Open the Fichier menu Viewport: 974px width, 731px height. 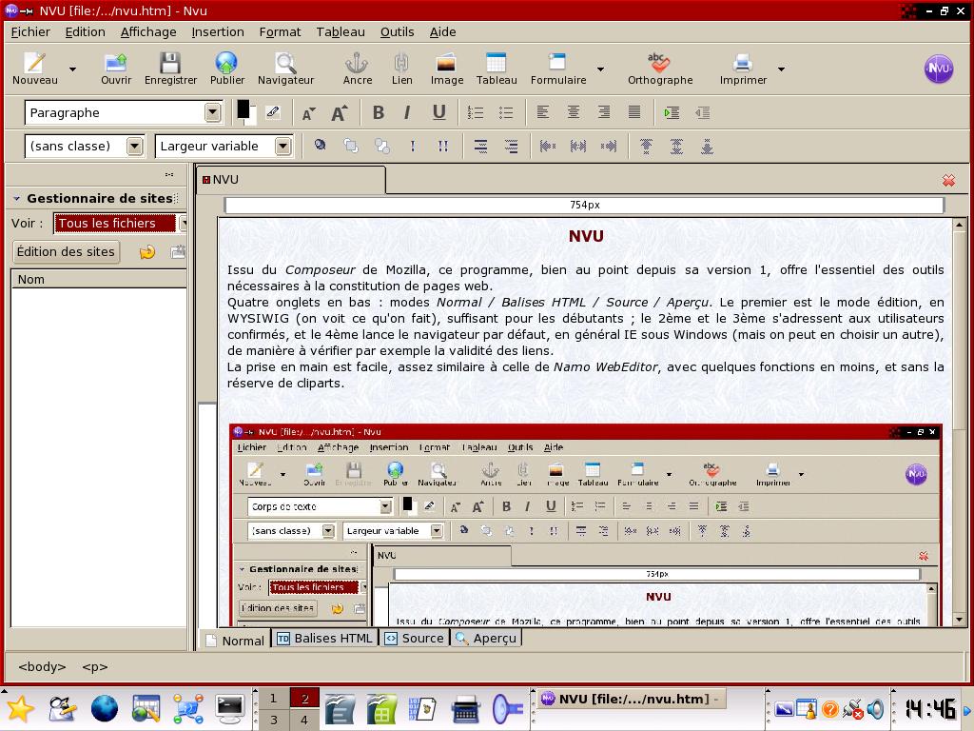(x=30, y=31)
